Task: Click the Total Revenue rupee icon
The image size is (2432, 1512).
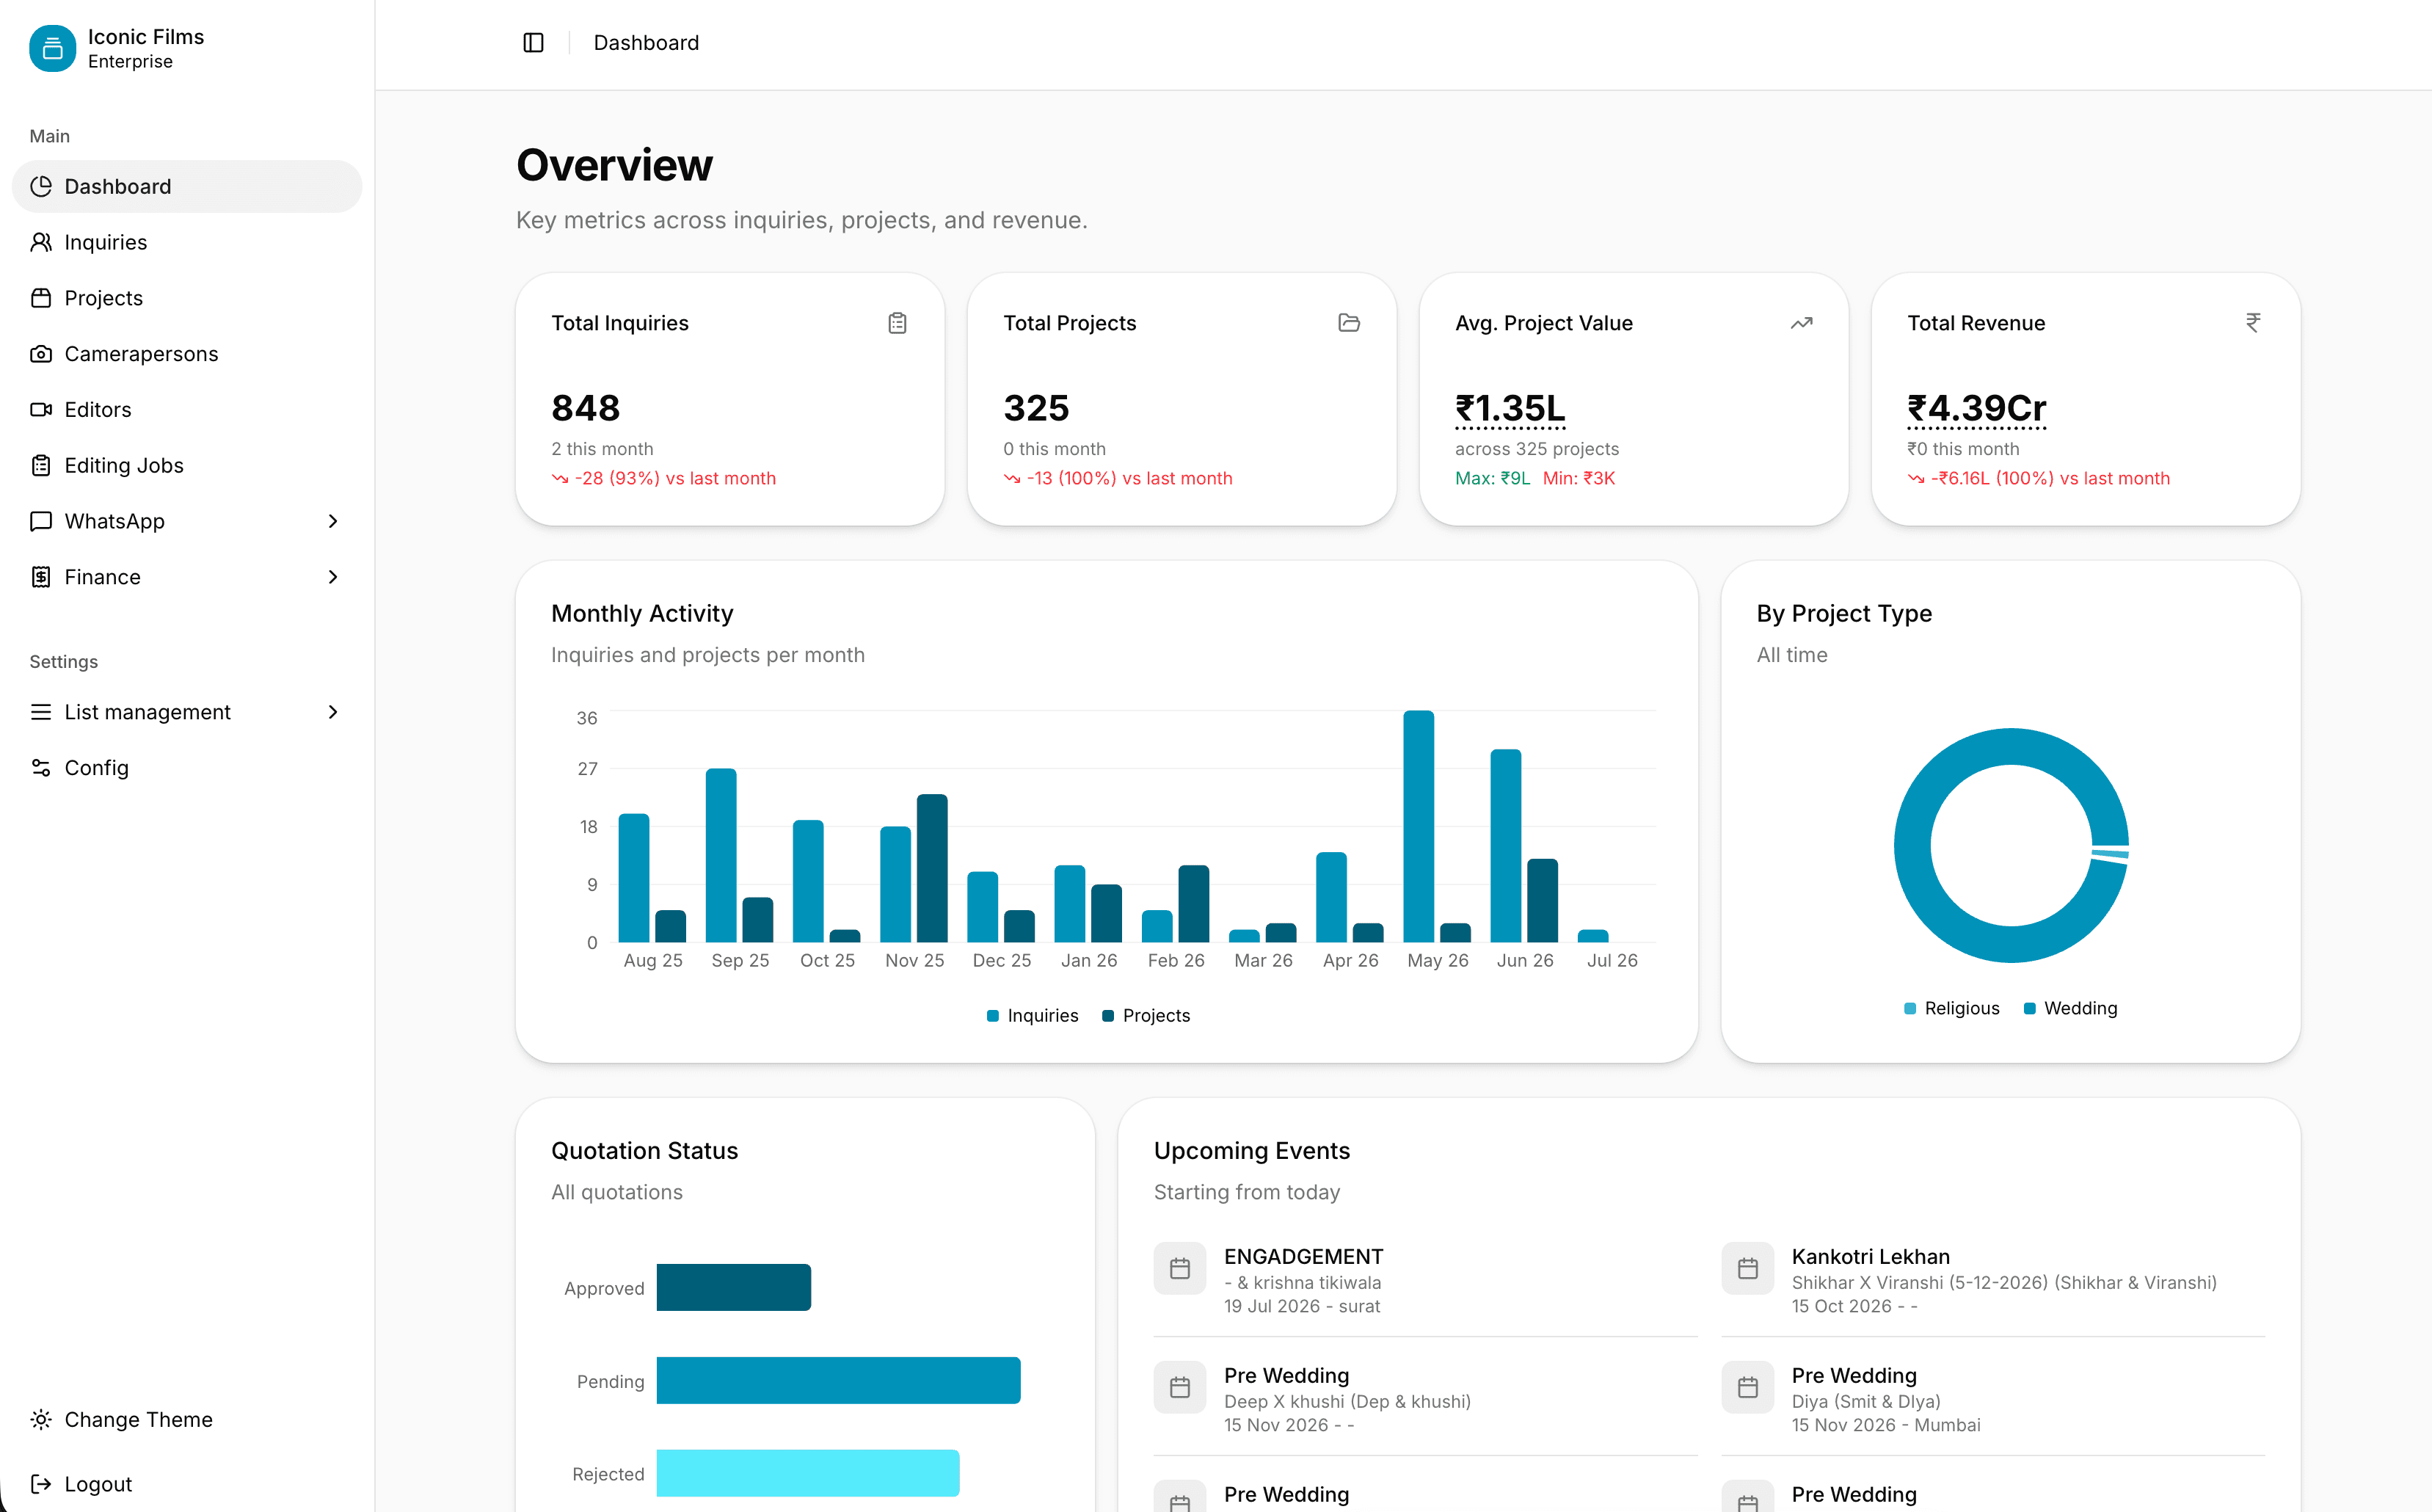Action: [x=2253, y=323]
